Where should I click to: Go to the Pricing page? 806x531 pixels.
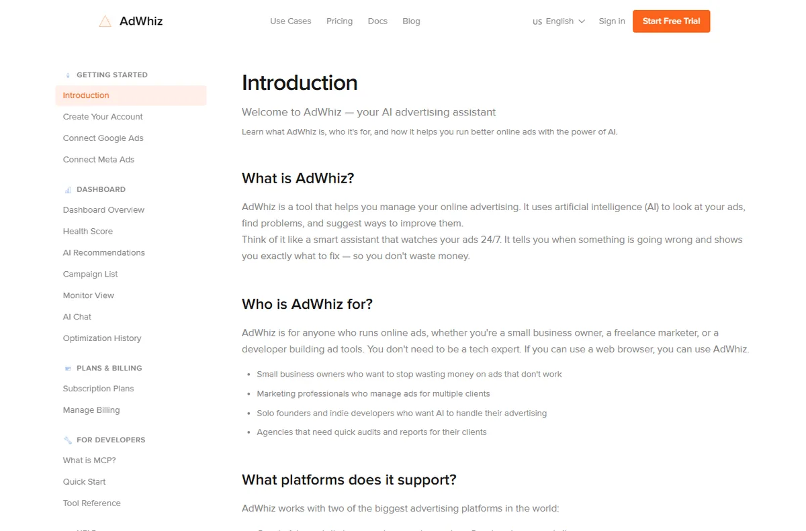click(x=339, y=21)
